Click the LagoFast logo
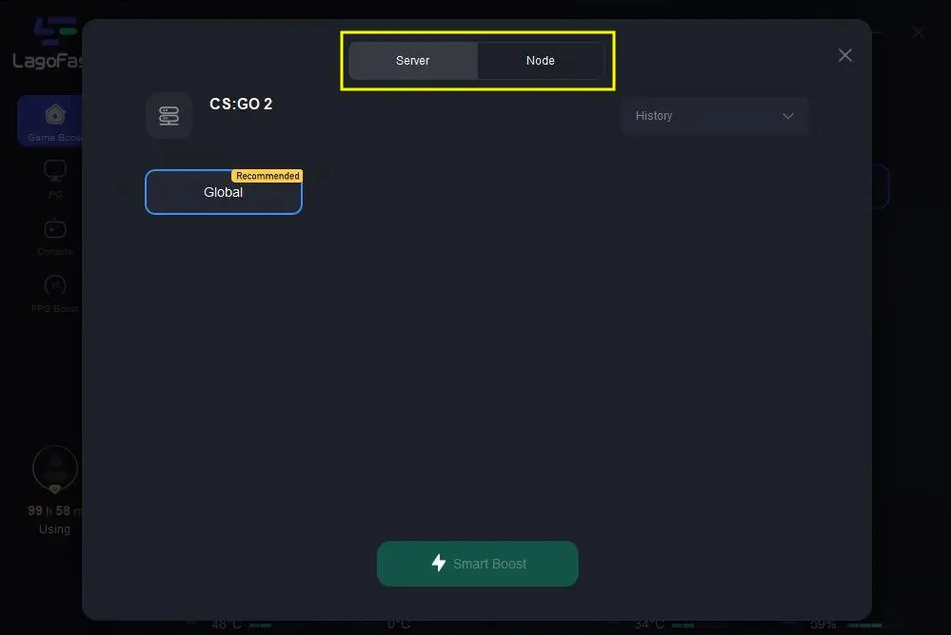951x635 pixels. pos(48,44)
